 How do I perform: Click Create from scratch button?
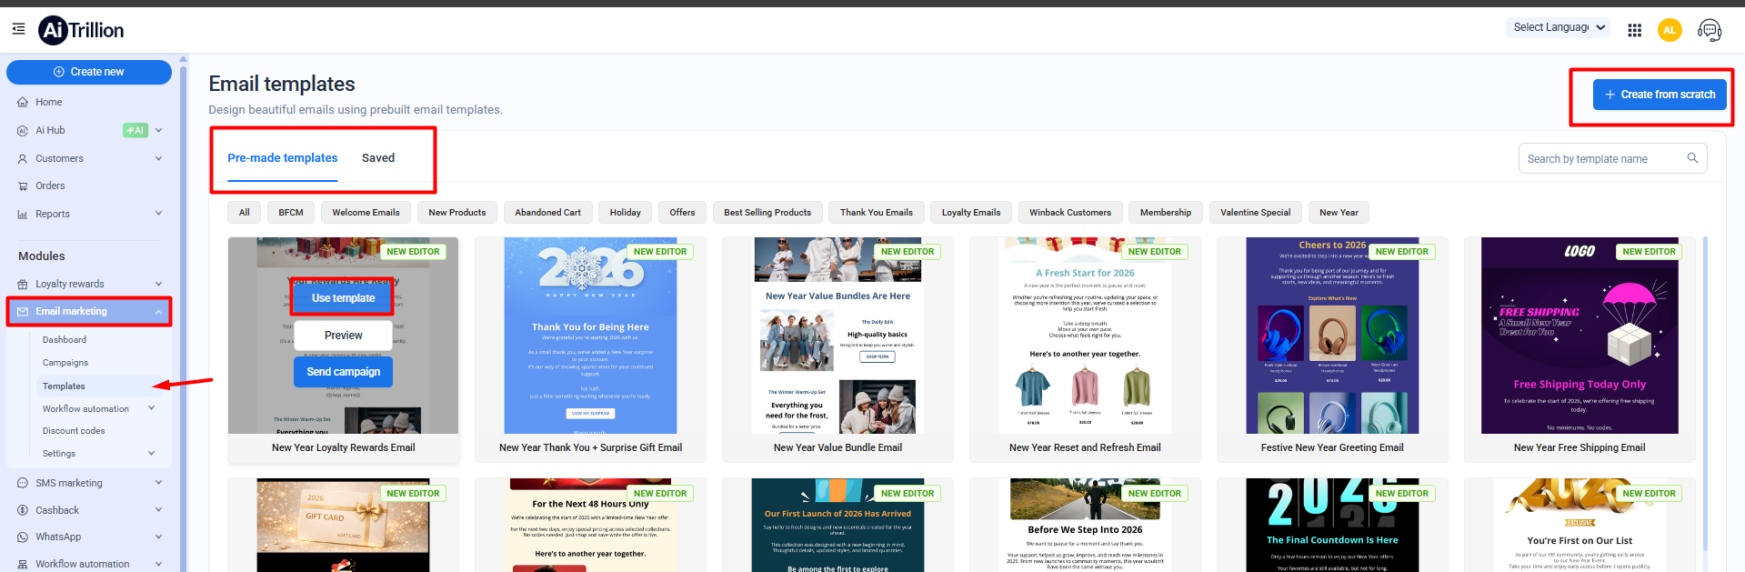[x=1659, y=95]
